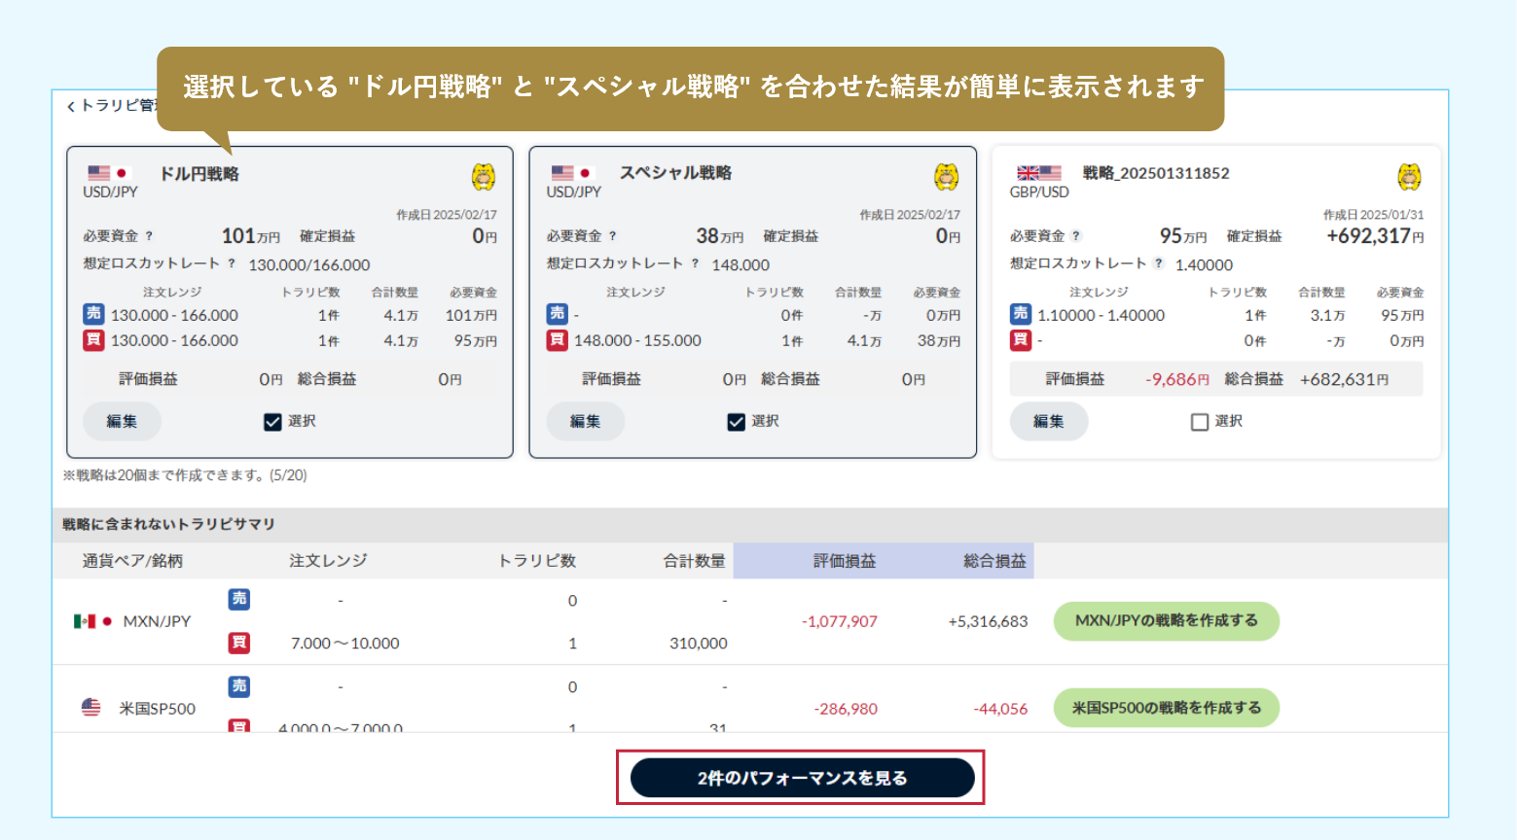Image resolution: width=1517 pixels, height=840 pixels.
Task: Open 編集 on the スペシャル戦略 card
Action: click(x=585, y=422)
